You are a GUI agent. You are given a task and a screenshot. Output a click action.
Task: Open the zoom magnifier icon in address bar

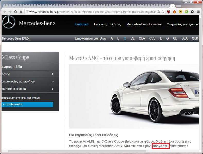[x=158, y=12]
